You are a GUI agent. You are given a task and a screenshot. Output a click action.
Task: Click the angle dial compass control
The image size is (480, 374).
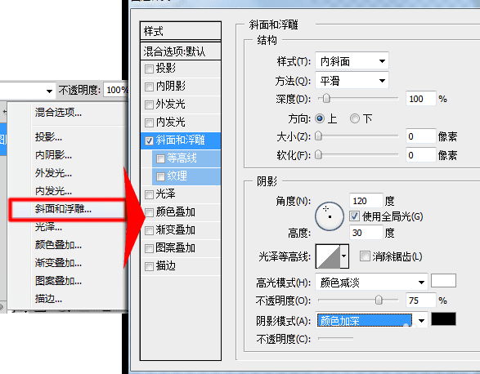point(330,216)
